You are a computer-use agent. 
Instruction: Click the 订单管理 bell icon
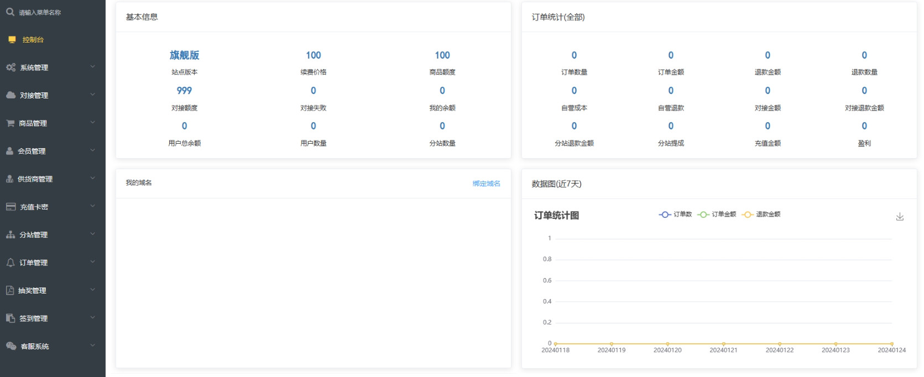point(10,263)
